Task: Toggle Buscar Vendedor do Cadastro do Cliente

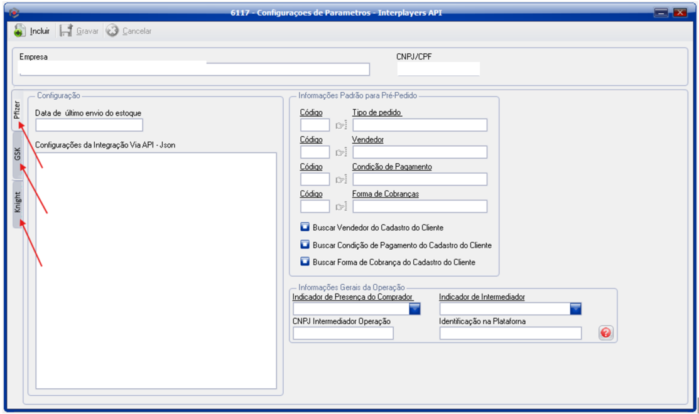Action: [x=305, y=228]
